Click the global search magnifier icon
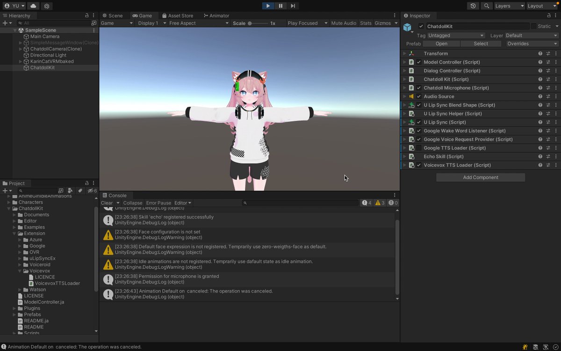The height and width of the screenshot is (351, 561). click(487, 6)
